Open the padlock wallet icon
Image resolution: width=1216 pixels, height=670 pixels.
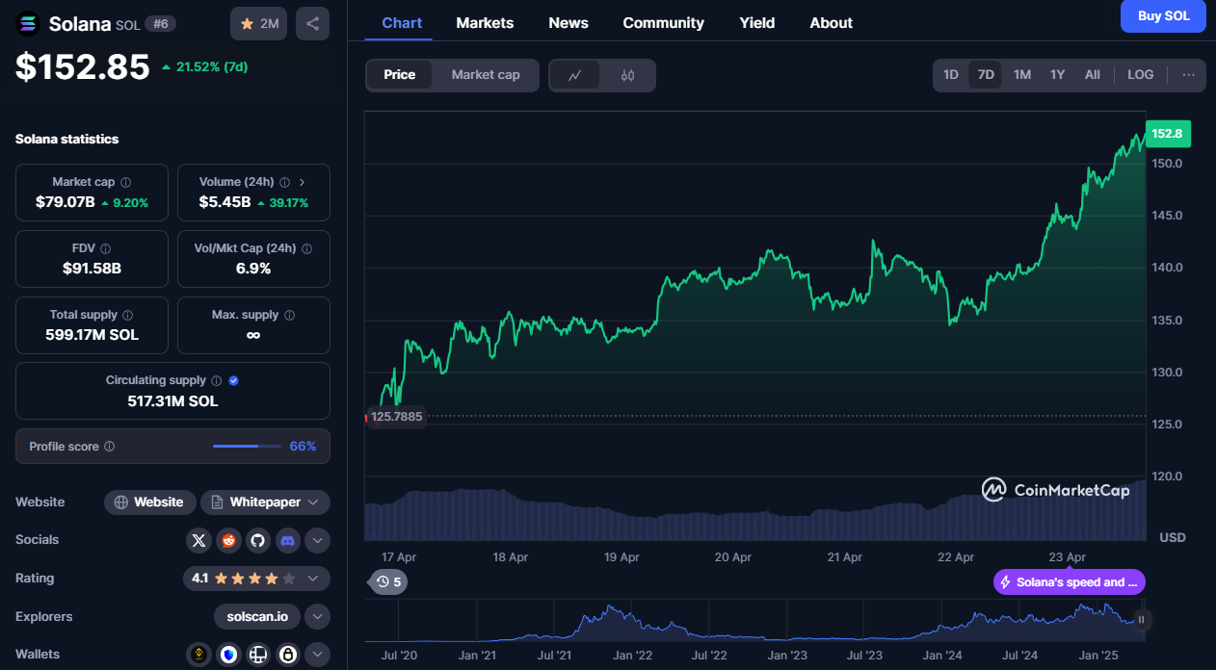click(287, 655)
